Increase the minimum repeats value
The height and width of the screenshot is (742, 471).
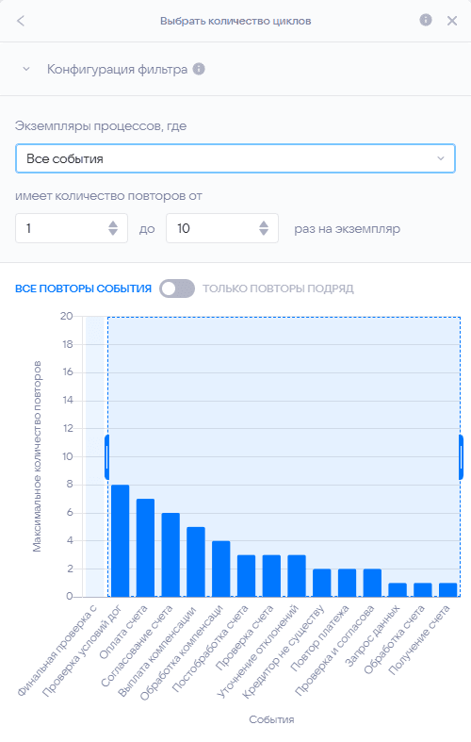tap(113, 223)
